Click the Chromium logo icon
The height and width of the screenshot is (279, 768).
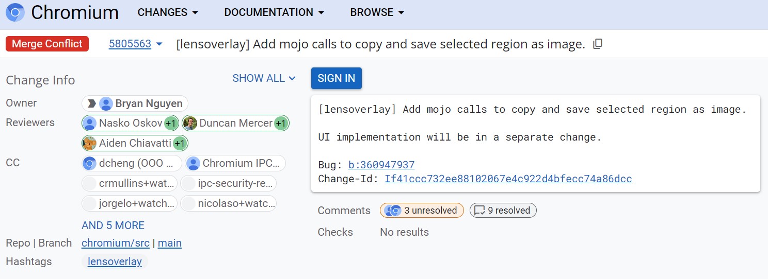coord(14,12)
